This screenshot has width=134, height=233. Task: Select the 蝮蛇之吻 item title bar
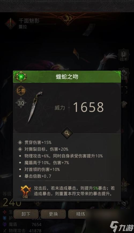click(x=67, y=77)
